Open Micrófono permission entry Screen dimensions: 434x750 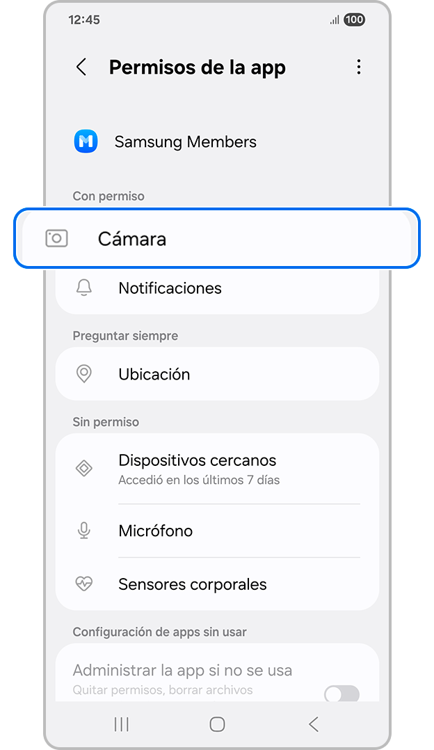pos(217,531)
